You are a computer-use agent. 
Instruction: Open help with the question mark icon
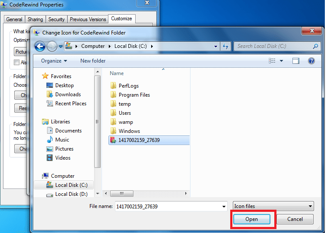(x=311, y=61)
